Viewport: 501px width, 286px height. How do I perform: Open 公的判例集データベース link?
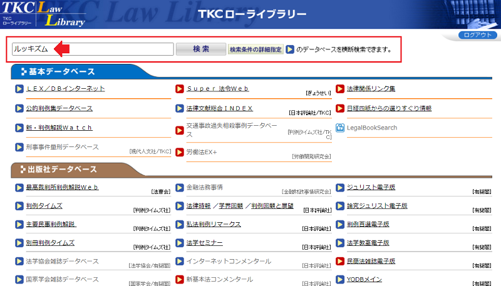[59, 108]
